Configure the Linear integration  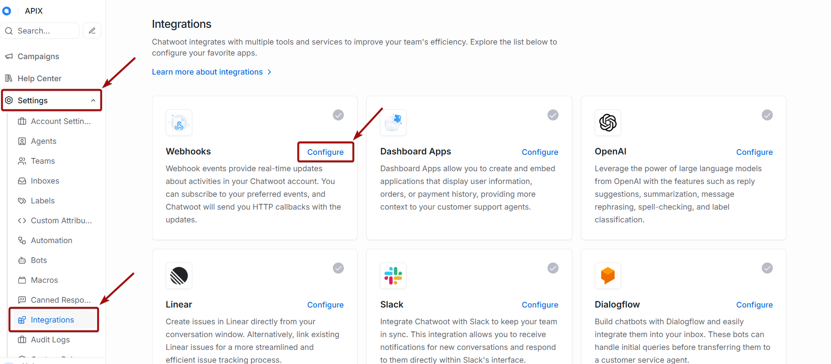point(325,305)
